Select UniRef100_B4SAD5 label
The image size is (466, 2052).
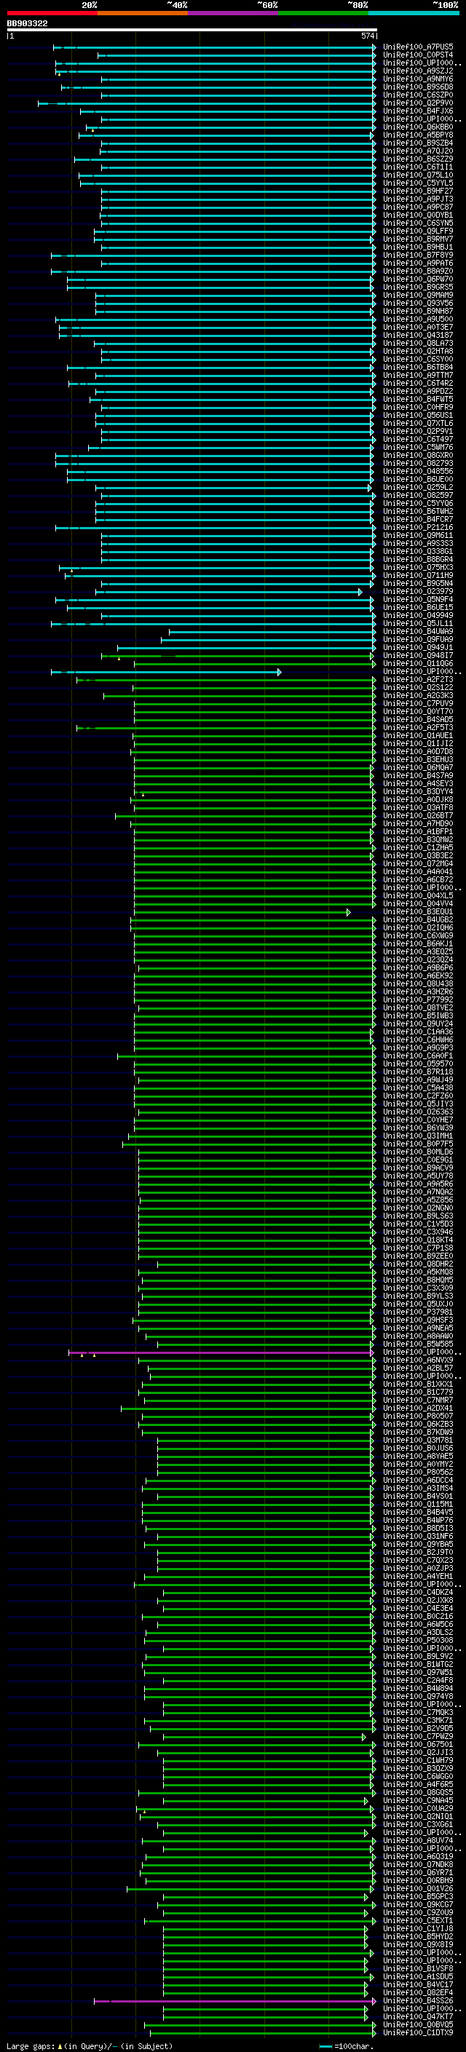pos(418,719)
